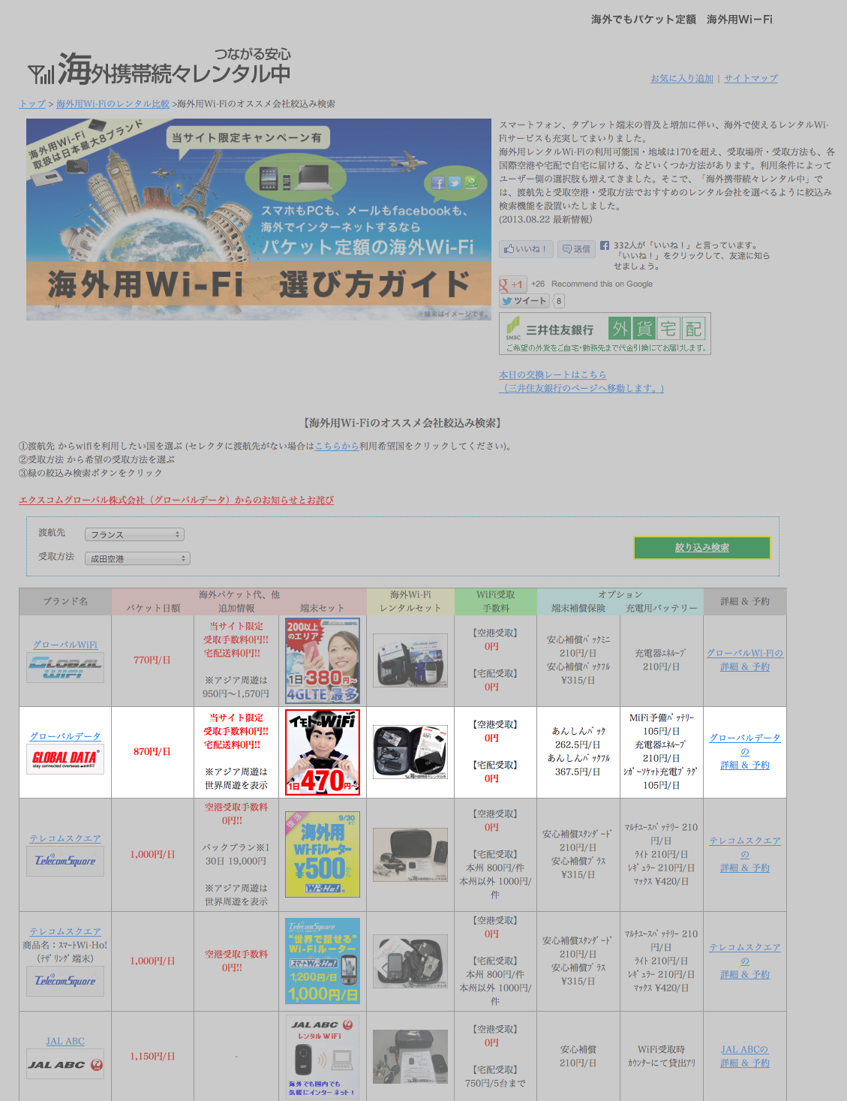Open the 受取方法 dropdown showing 成田空港

pos(137,558)
